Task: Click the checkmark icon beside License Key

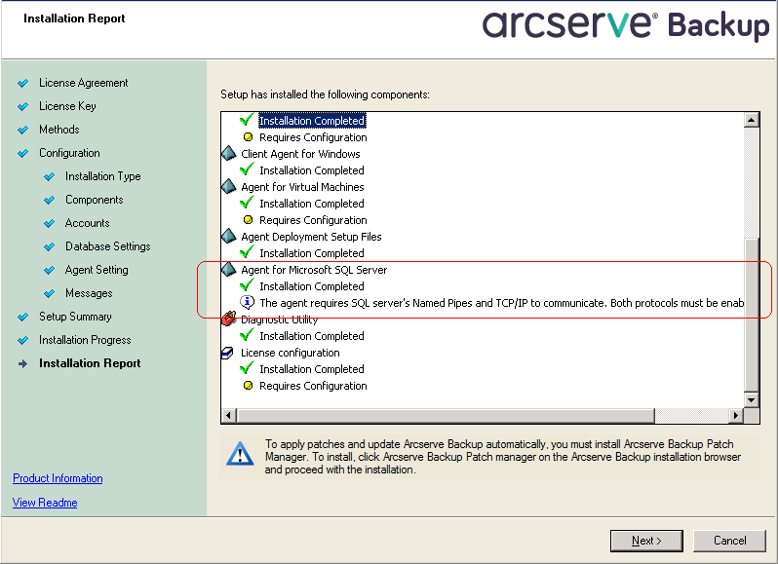Action: click(22, 106)
